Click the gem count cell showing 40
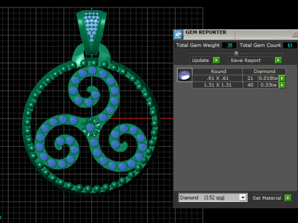 [x=250, y=85]
